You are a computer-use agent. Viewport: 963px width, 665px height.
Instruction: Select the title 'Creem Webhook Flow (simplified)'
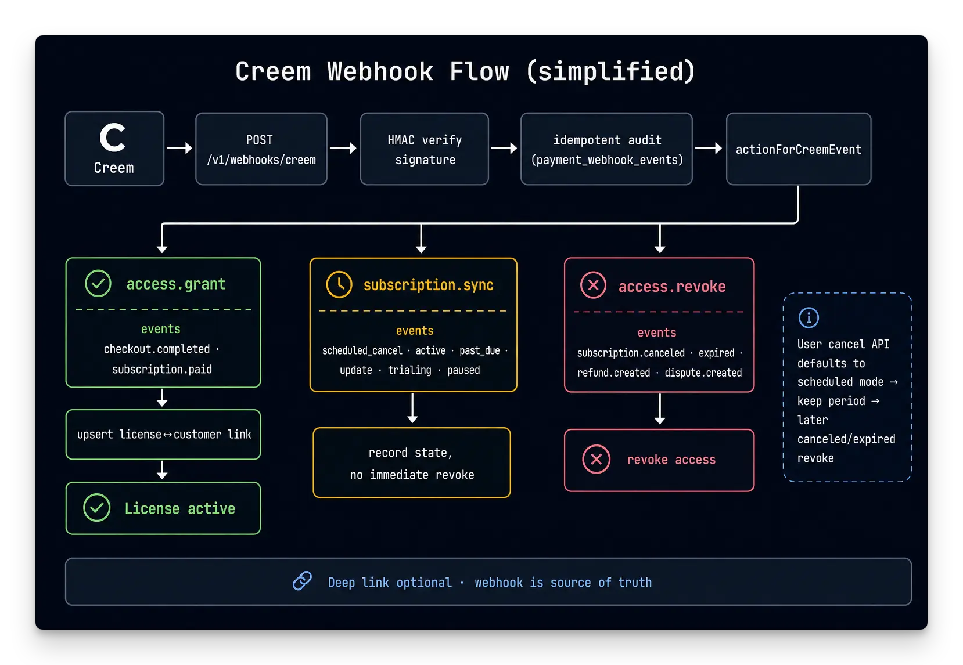(465, 71)
